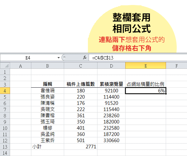Select name cell 吳硯文
Image resolution: width=187 pixels, height=156 pixels.
pos(48,109)
